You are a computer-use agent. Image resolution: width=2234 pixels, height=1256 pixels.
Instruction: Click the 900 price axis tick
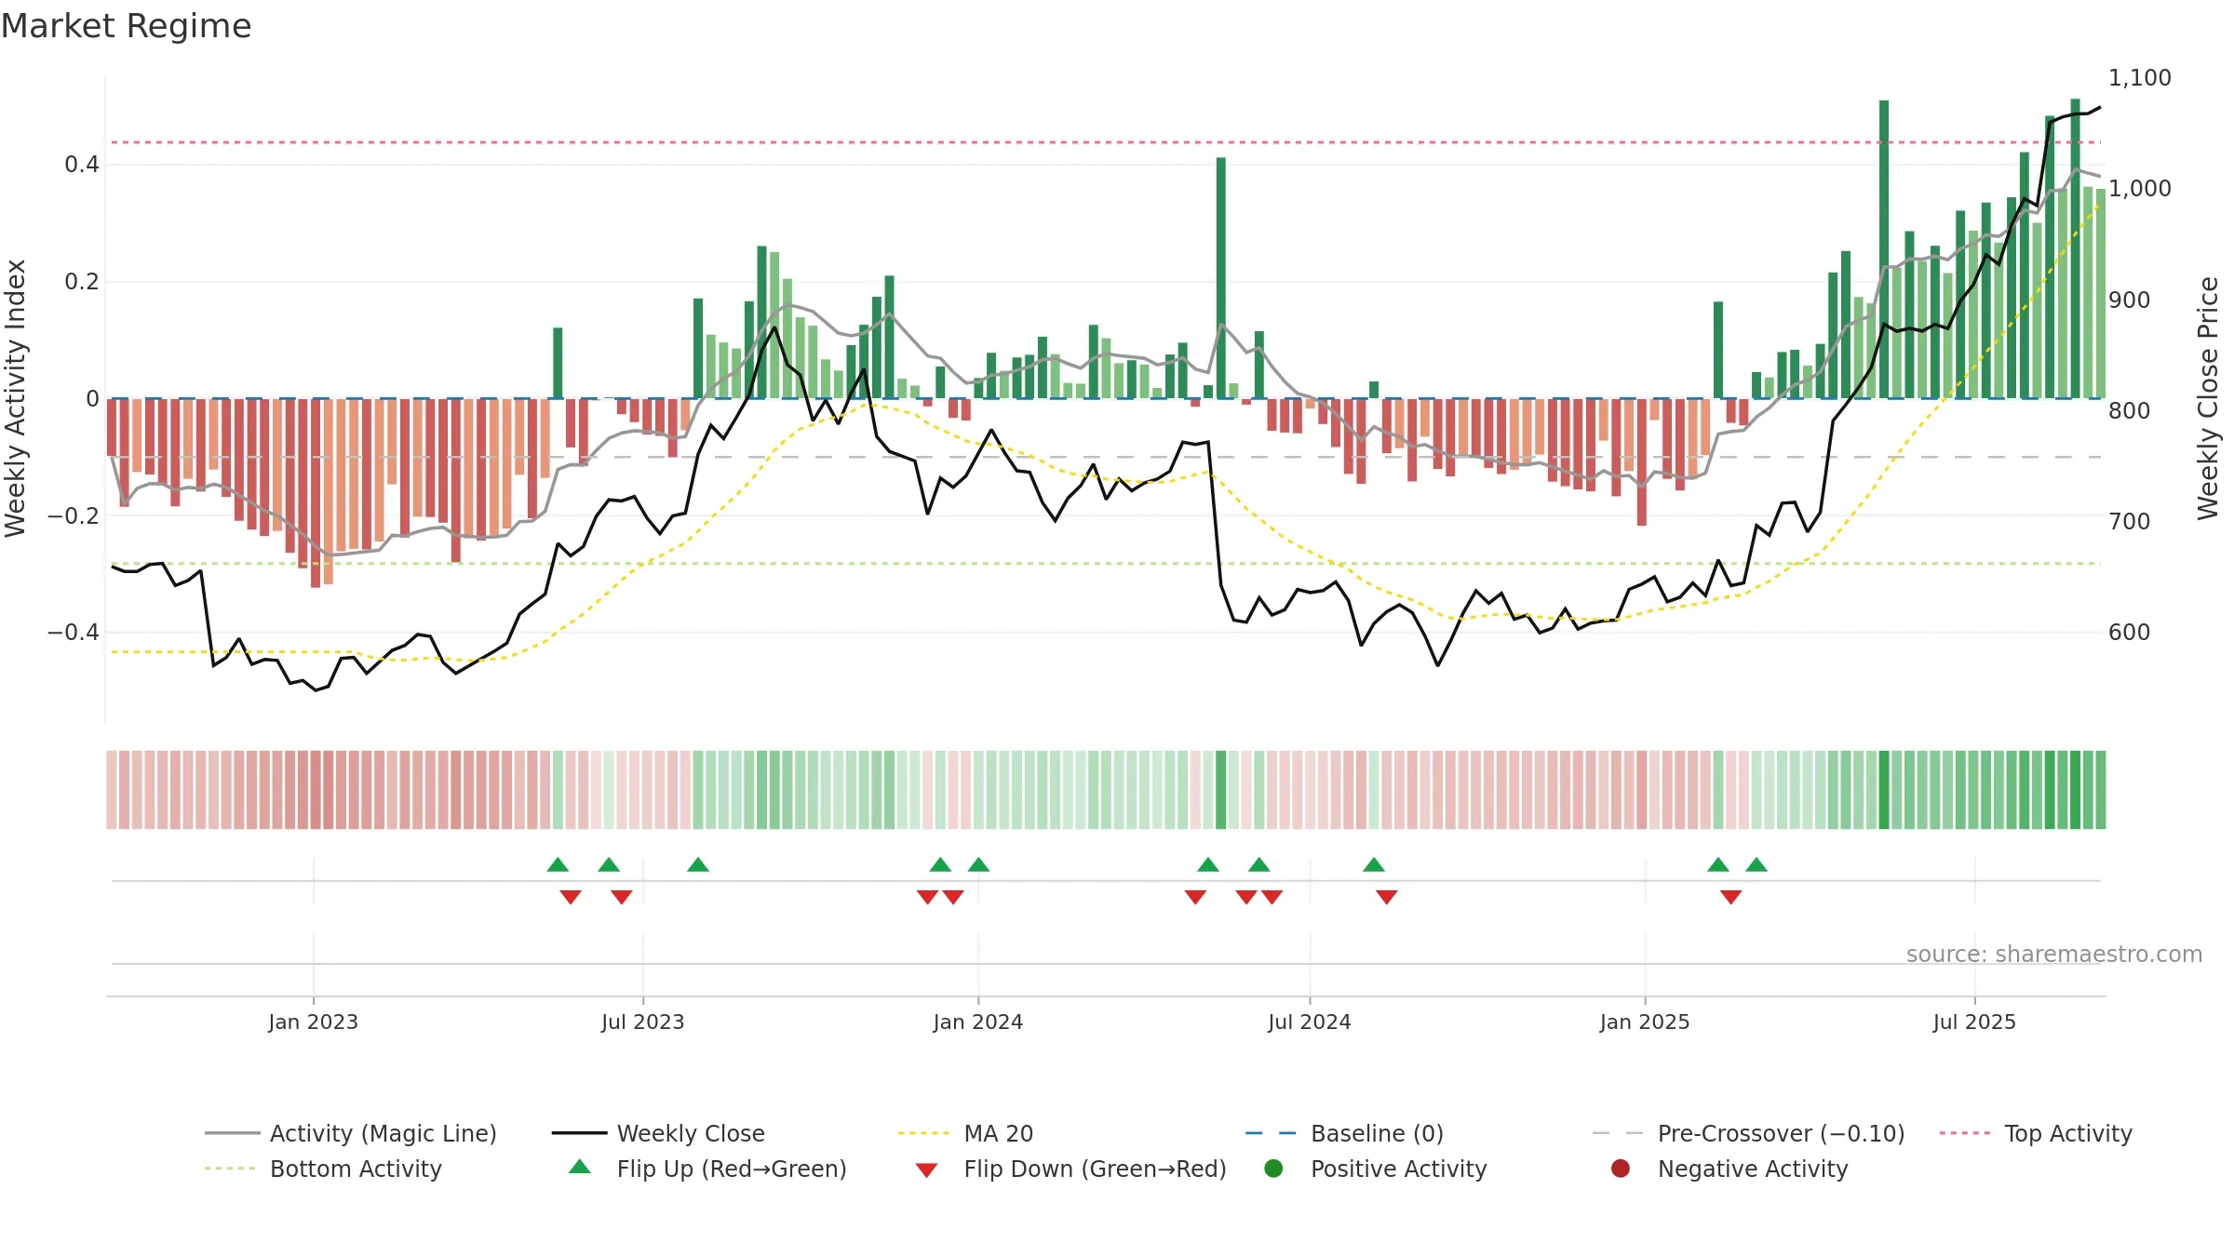[x=2129, y=300]
